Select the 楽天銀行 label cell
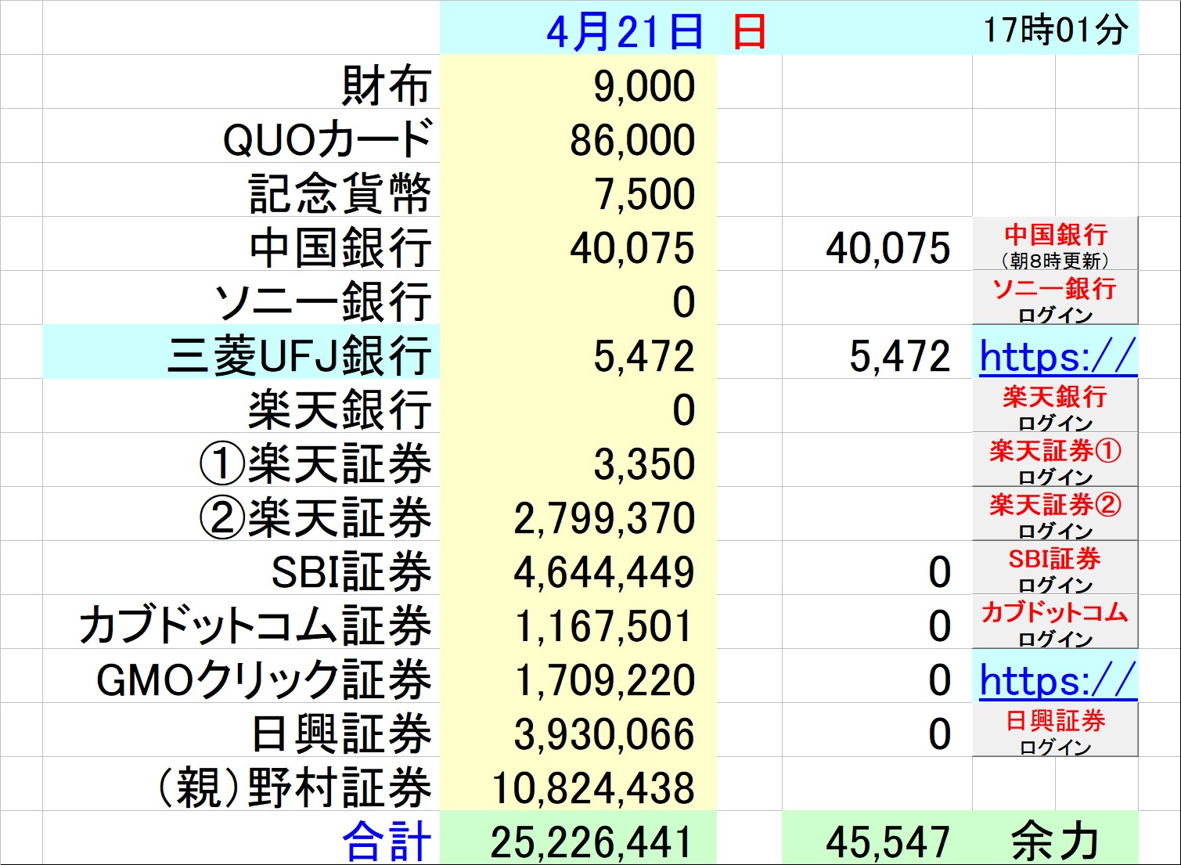This screenshot has width=1181, height=865. click(241, 405)
